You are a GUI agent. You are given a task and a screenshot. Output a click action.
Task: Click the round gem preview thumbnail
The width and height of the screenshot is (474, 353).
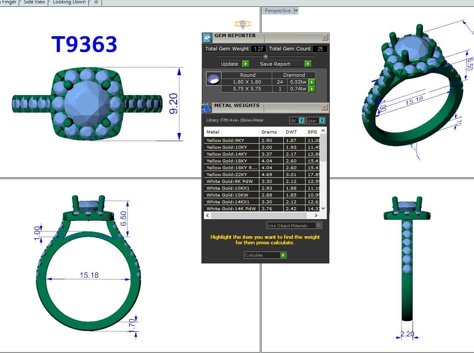click(213, 79)
